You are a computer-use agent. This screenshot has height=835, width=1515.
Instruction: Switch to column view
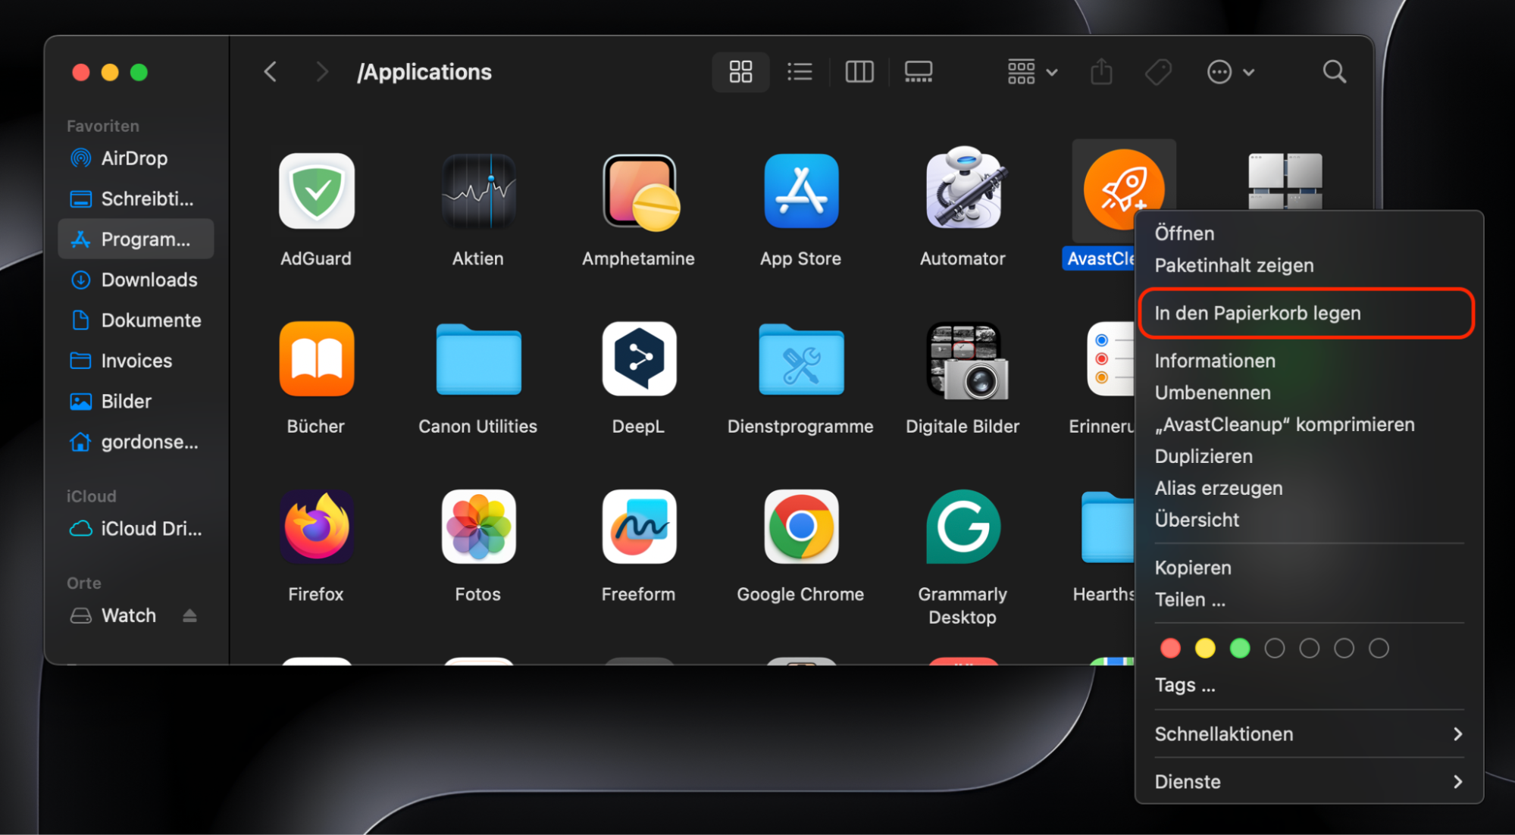859,72
